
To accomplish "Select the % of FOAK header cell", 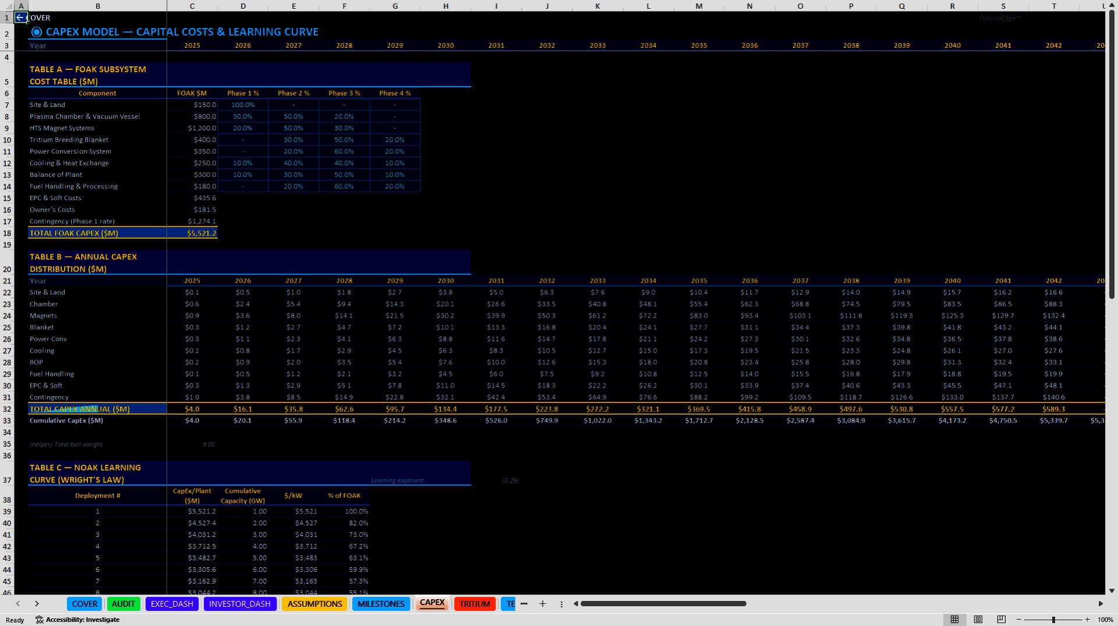I will click(x=344, y=496).
